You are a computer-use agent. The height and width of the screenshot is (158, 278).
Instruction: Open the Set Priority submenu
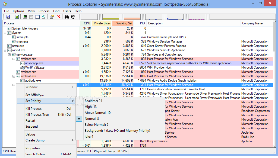pyautogui.click(x=47, y=101)
